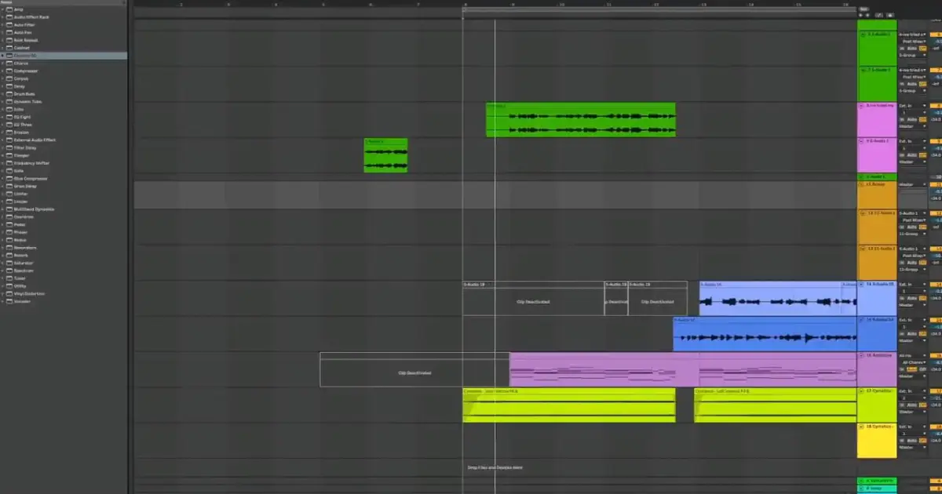This screenshot has width=942, height=494.
Task: Expand the Channel EQ folder
Action: coord(3,56)
